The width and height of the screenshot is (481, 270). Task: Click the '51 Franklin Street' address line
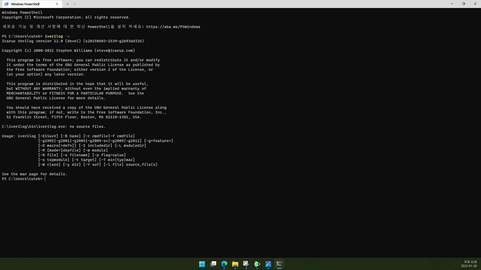click(x=74, y=117)
